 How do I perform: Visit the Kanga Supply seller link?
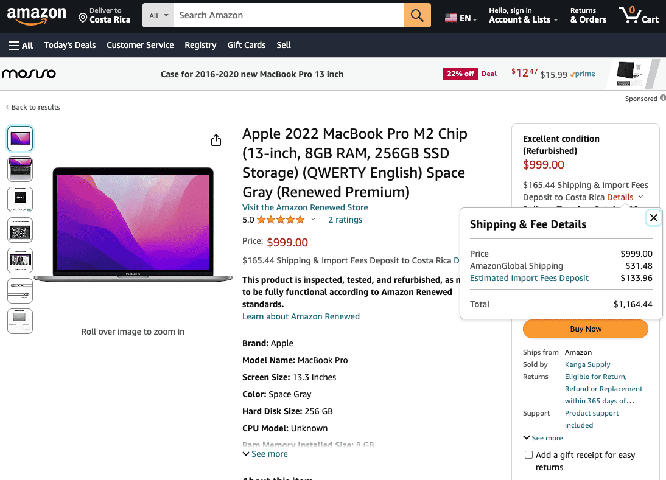coord(587,364)
